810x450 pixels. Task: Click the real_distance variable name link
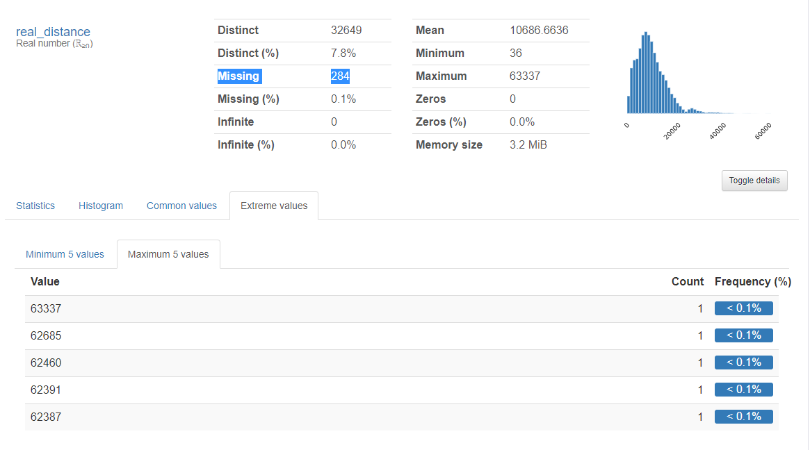click(53, 32)
